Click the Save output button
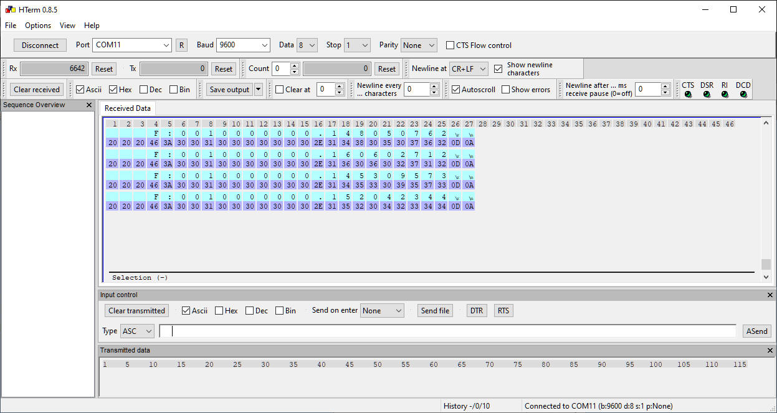777x413 pixels. tap(229, 90)
